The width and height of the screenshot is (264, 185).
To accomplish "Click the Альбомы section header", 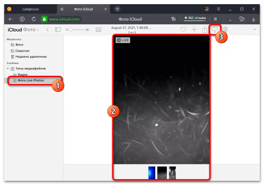I will 13,63.
